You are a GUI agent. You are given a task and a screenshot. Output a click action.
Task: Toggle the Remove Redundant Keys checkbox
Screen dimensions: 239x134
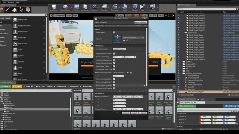[114, 79]
